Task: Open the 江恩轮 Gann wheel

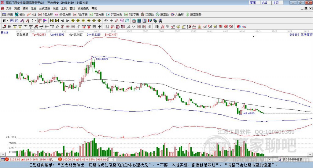Action: tap(147, 15)
